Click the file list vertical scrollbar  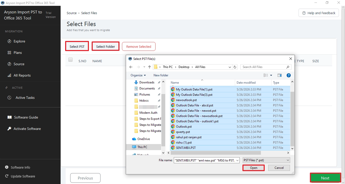pyautogui.click(x=292, y=119)
